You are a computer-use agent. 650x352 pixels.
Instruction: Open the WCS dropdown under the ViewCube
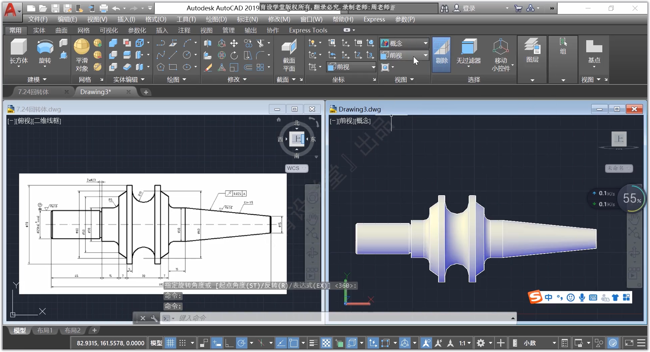pyautogui.click(x=297, y=168)
